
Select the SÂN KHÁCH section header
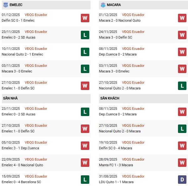pyautogui.click(x=110, y=98)
